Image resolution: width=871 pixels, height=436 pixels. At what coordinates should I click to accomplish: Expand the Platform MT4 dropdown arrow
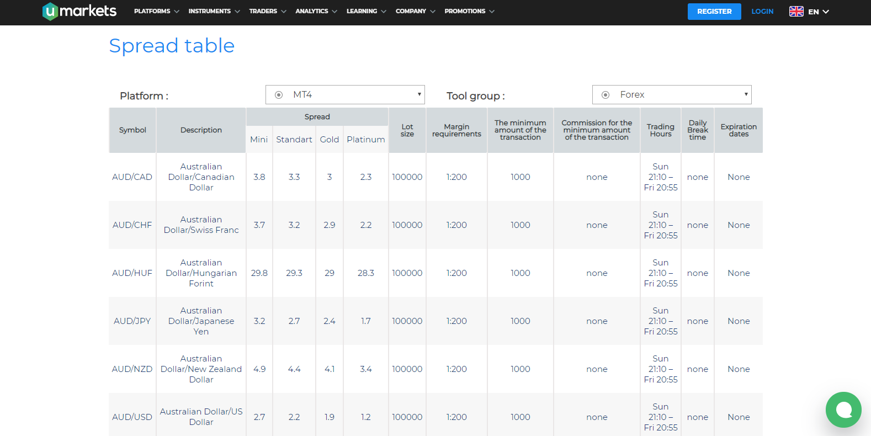pos(419,94)
